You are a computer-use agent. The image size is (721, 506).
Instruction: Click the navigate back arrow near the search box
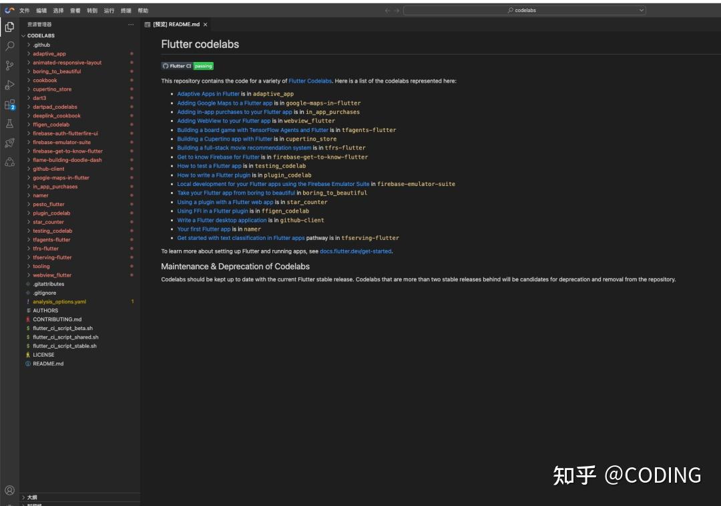click(x=387, y=10)
